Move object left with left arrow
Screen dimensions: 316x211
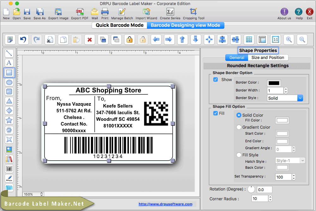click(156, 39)
